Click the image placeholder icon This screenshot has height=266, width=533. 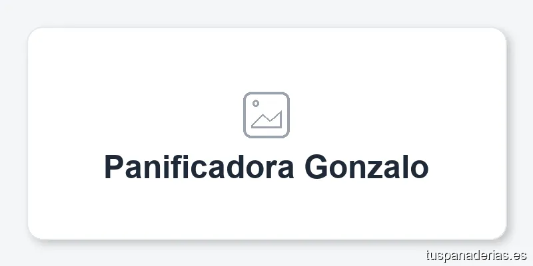pos(266,115)
